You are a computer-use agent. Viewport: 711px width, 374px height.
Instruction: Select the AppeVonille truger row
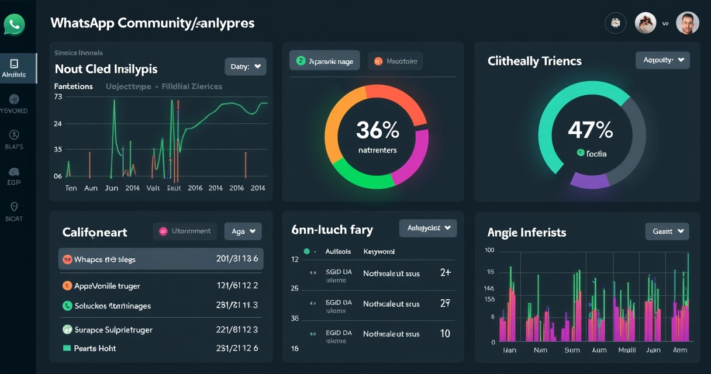pyautogui.click(x=161, y=286)
